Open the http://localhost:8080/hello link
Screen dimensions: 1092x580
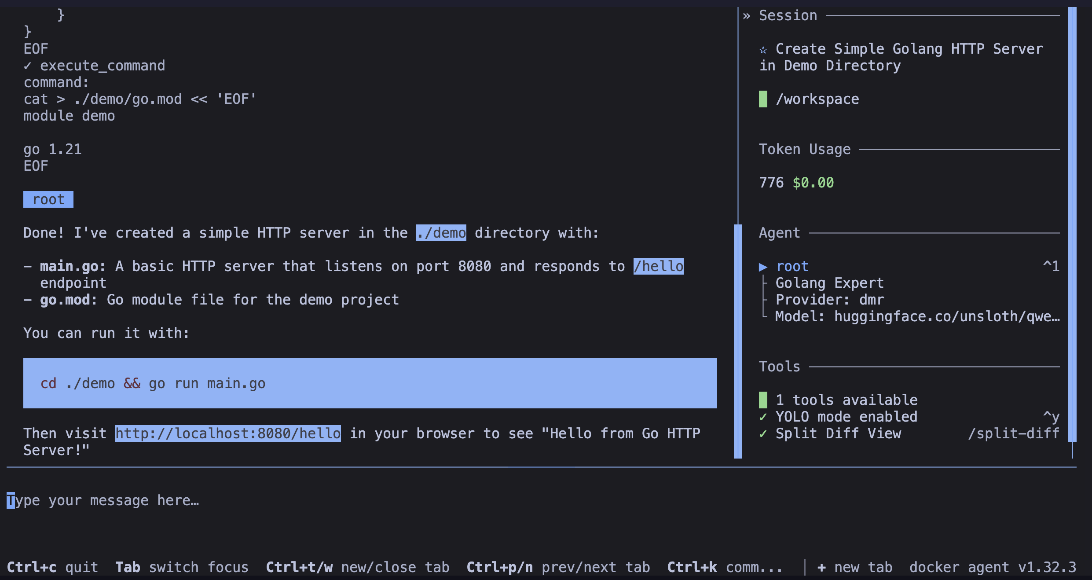tap(228, 433)
